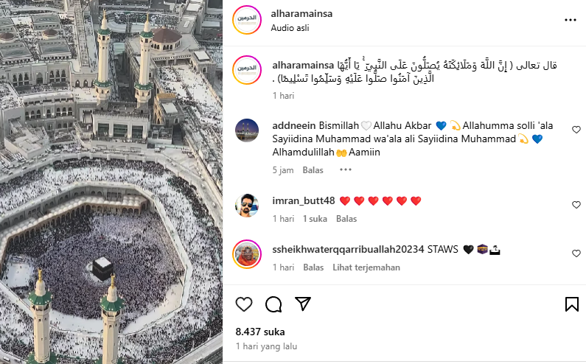Reply to addneein's comment via Balas
The width and height of the screenshot is (586, 364).
tap(313, 170)
